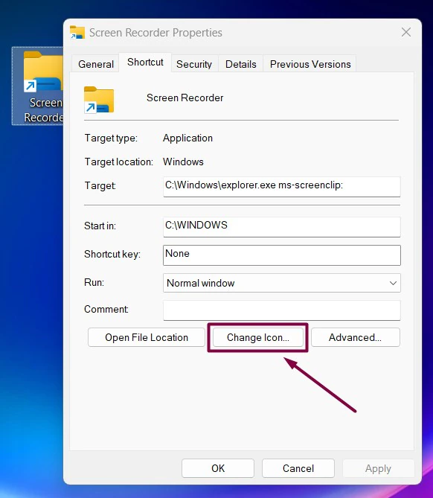Open the Security tab

point(194,64)
